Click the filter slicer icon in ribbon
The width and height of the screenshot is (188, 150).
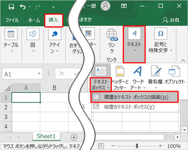coord(88,33)
